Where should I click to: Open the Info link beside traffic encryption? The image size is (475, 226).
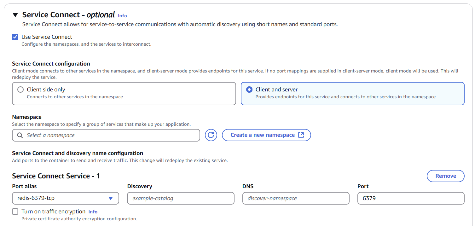pos(93,212)
